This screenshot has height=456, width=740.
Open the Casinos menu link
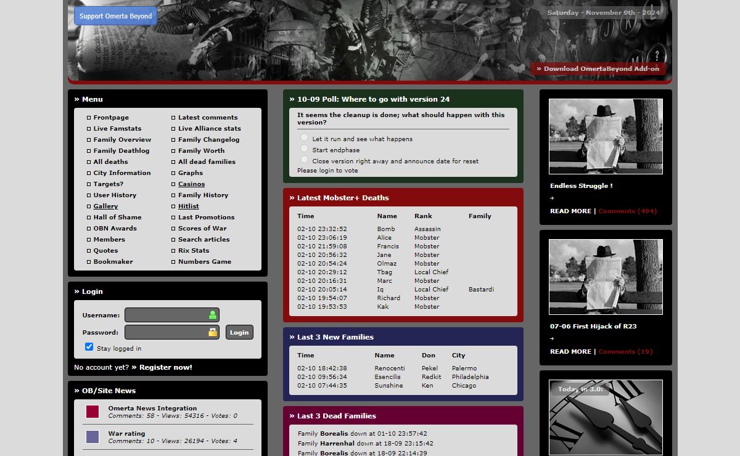click(191, 184)
